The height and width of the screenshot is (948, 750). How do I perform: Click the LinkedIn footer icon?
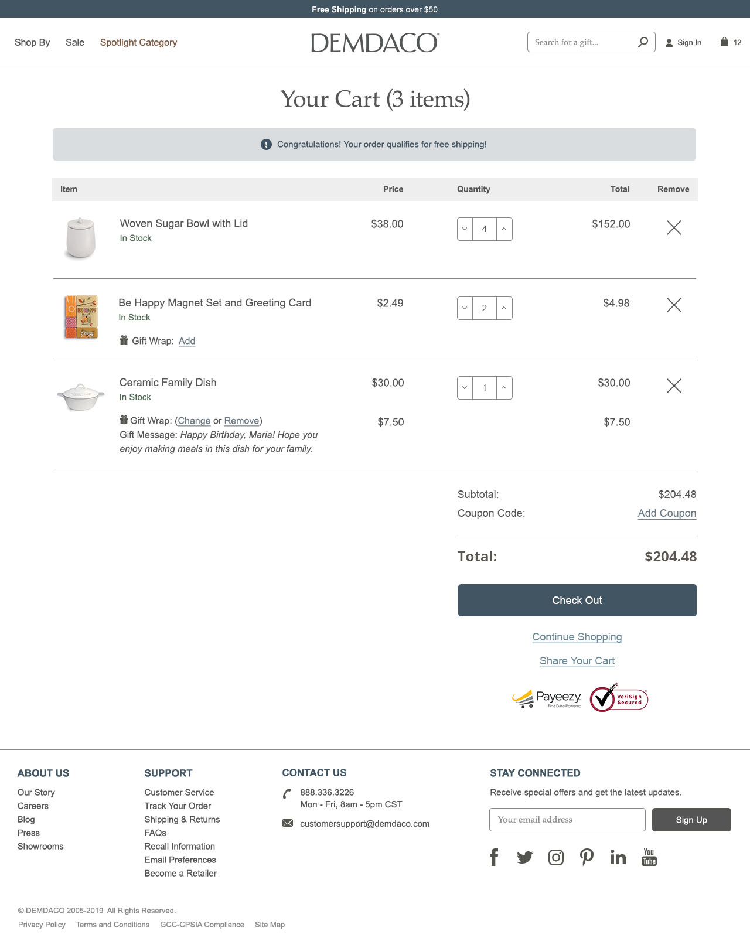point(618,857)
